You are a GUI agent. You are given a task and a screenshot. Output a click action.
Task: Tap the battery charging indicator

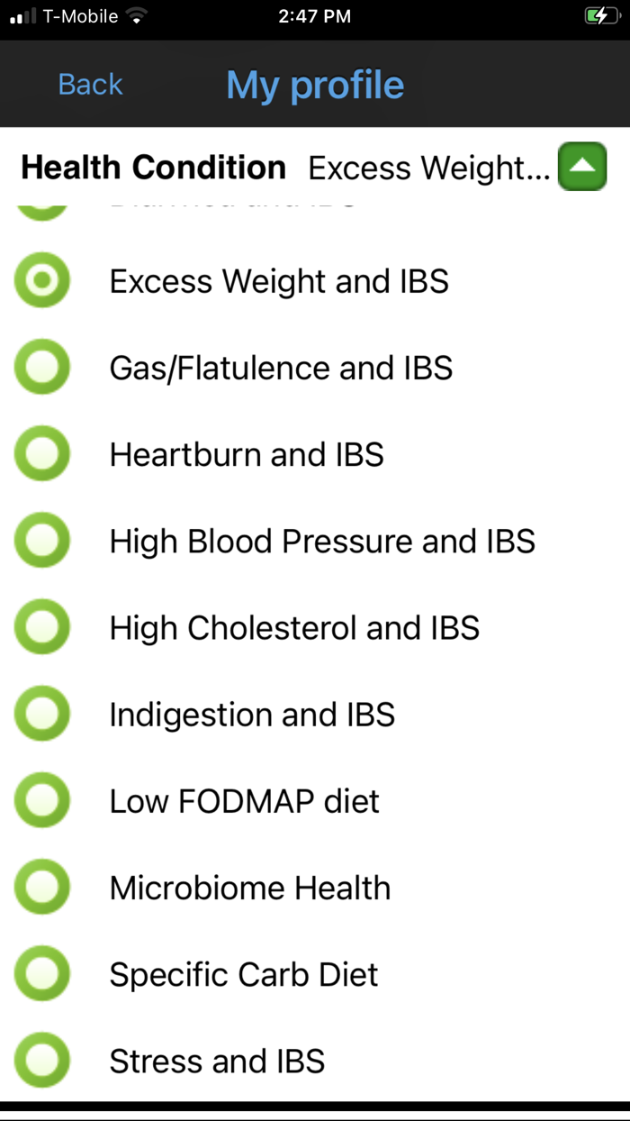tap(601, 14)
